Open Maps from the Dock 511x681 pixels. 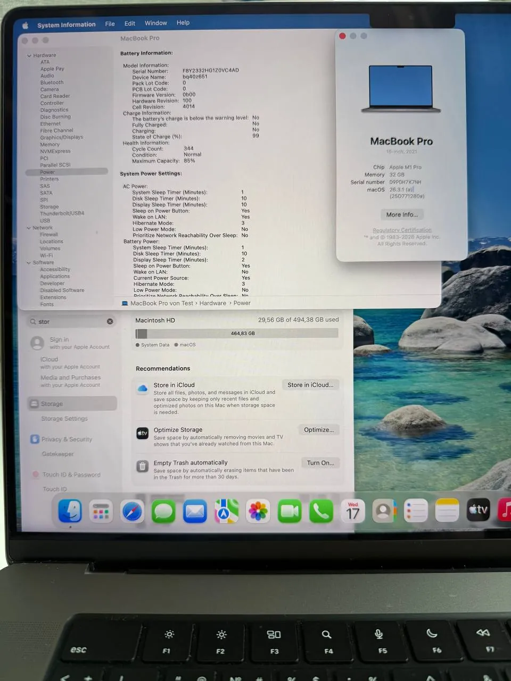tap(226, 511)
